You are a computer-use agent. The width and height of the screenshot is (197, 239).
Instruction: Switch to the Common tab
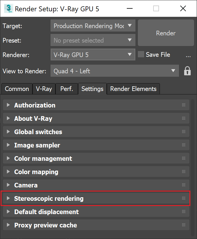pyautogui.click(x=17, y=89)
